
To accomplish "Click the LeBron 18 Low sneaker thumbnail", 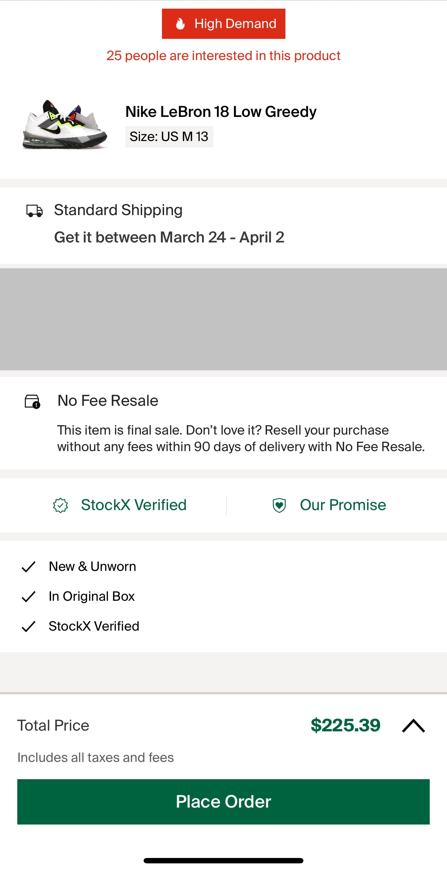I will click(x=65, y=124).
